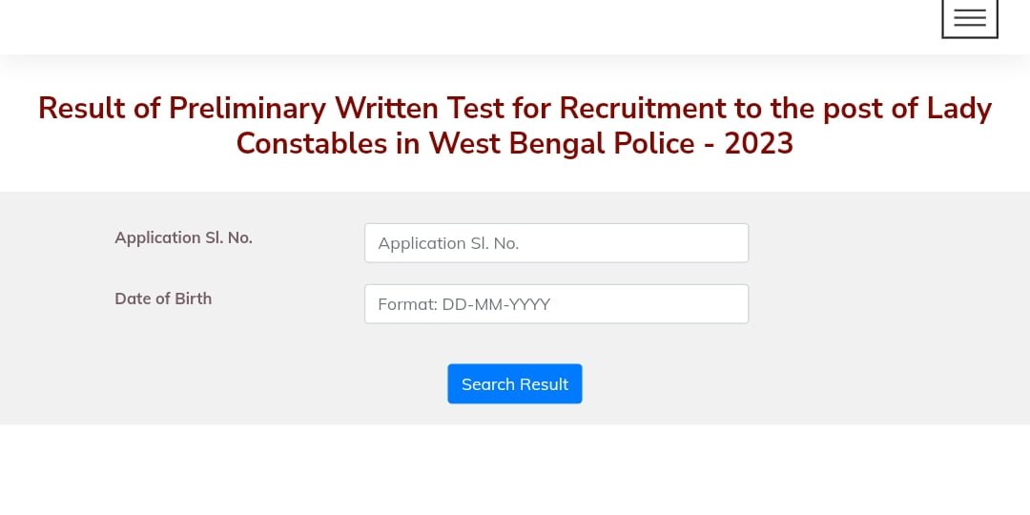Open the hamburger menu icon
The height and width of the screenshot is (515, 1030).
tap(969, 19)
